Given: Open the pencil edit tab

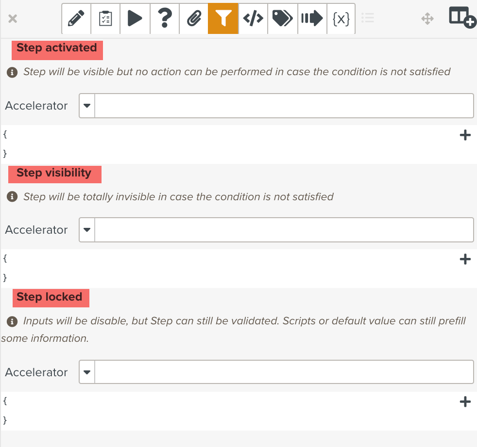Looking at the screenshot, I should pos(76,19).
